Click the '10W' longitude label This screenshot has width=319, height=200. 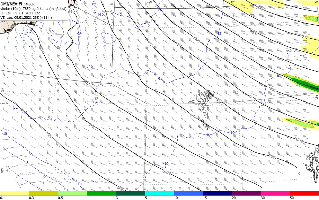coord(150,2)
